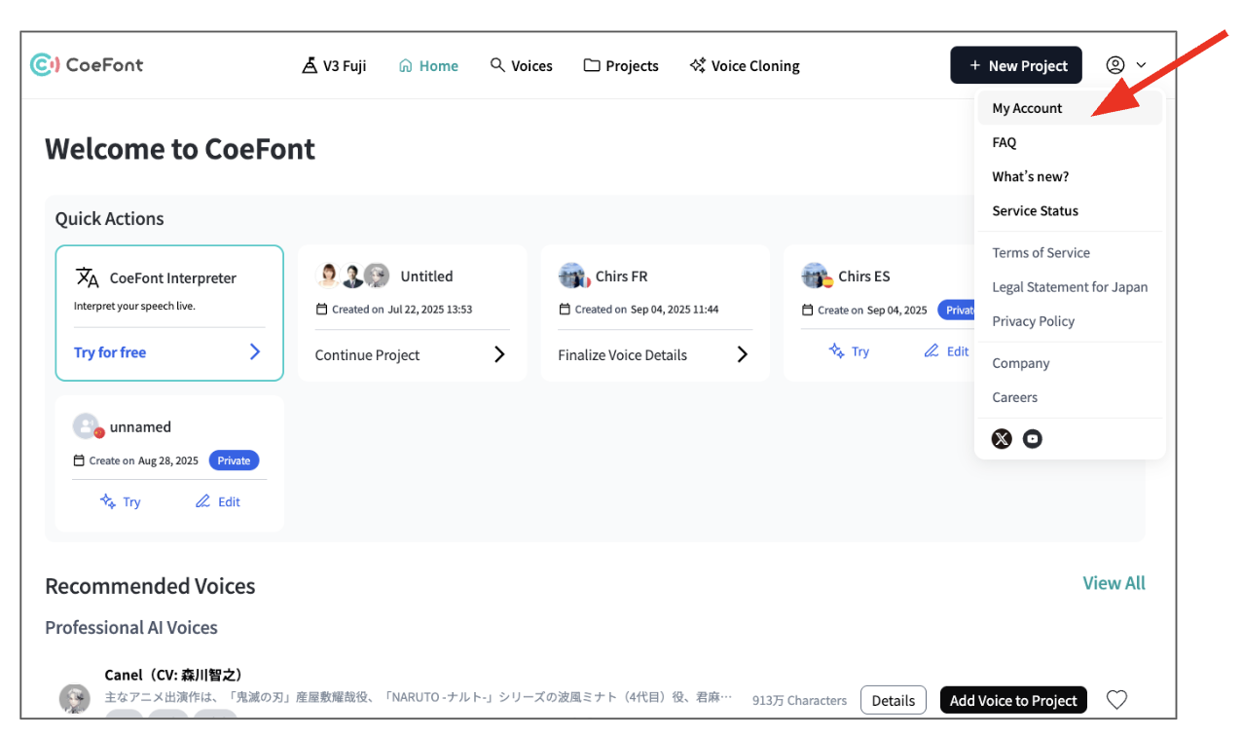
Task: Click Professional AI Voices subheading
Action: click(x=131, y=628)
